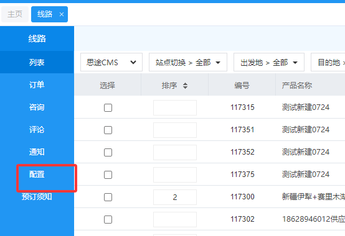Viewport: 345px width, 236px height.
Task: Click the 排序 sort arrows icon
Action: [185, 86]
